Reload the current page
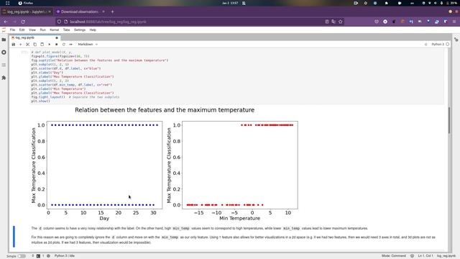460x259 pixels. [x=23, y=22]
